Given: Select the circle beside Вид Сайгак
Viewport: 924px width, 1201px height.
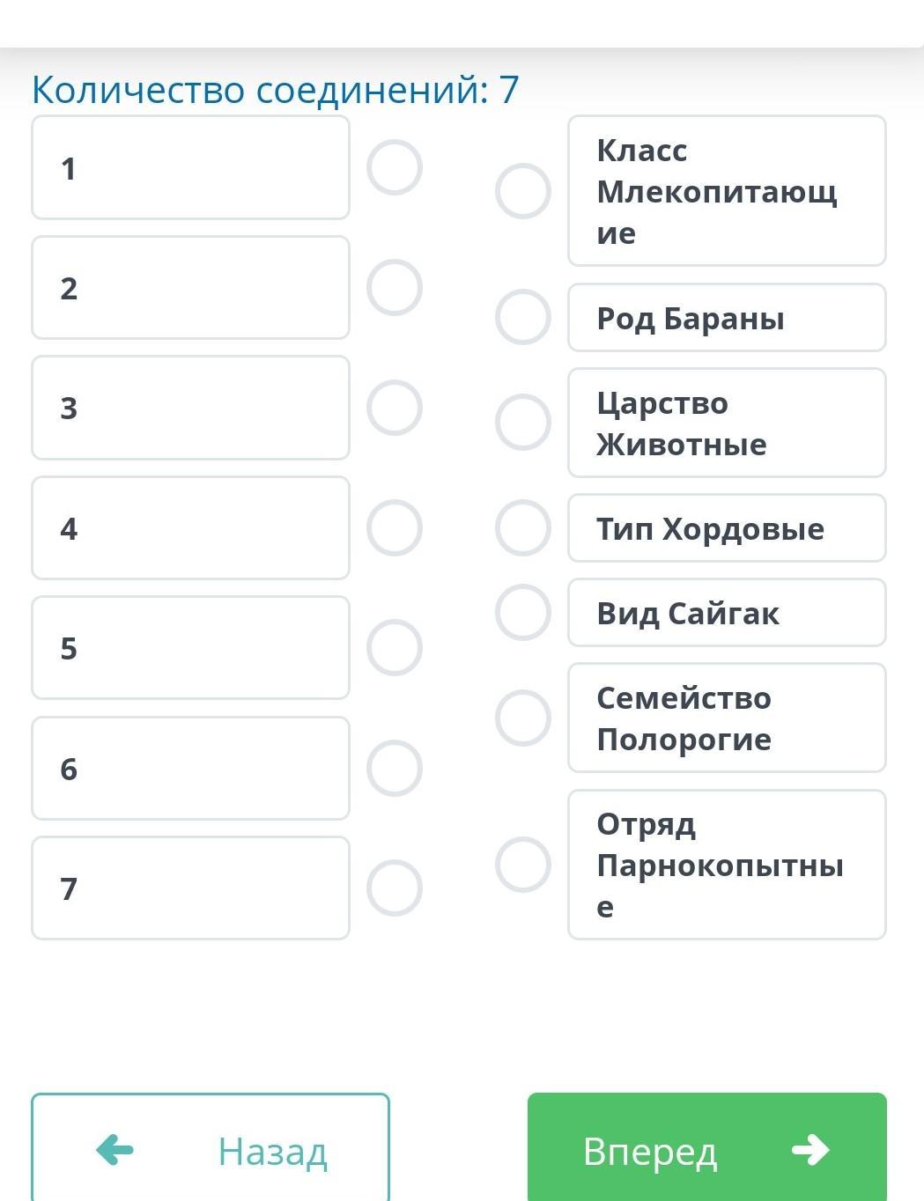Looking at the screenshot, I should click(523, 612).
